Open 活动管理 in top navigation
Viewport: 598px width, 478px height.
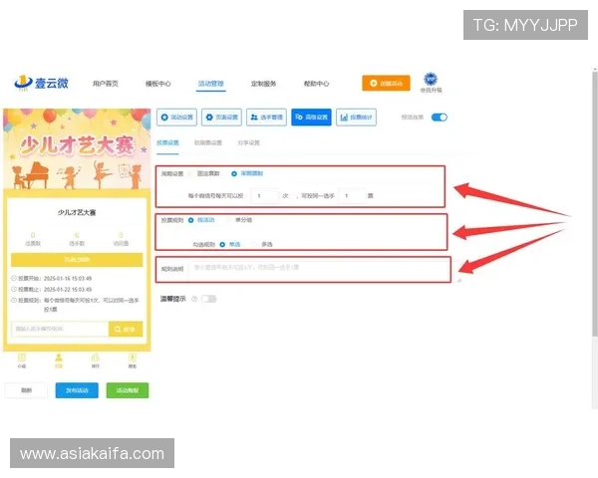[x=211, y=84]
